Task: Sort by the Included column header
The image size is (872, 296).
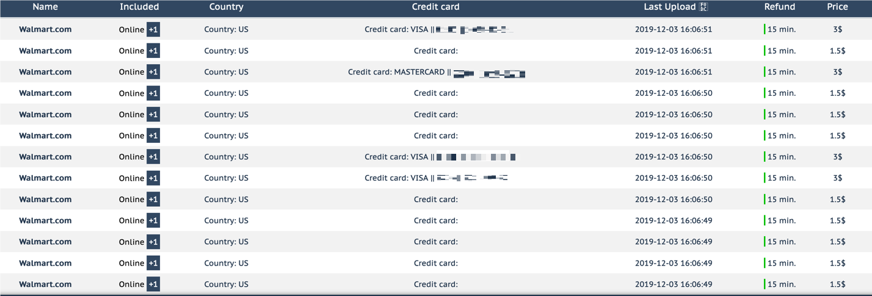Action: tap(139, 7)
